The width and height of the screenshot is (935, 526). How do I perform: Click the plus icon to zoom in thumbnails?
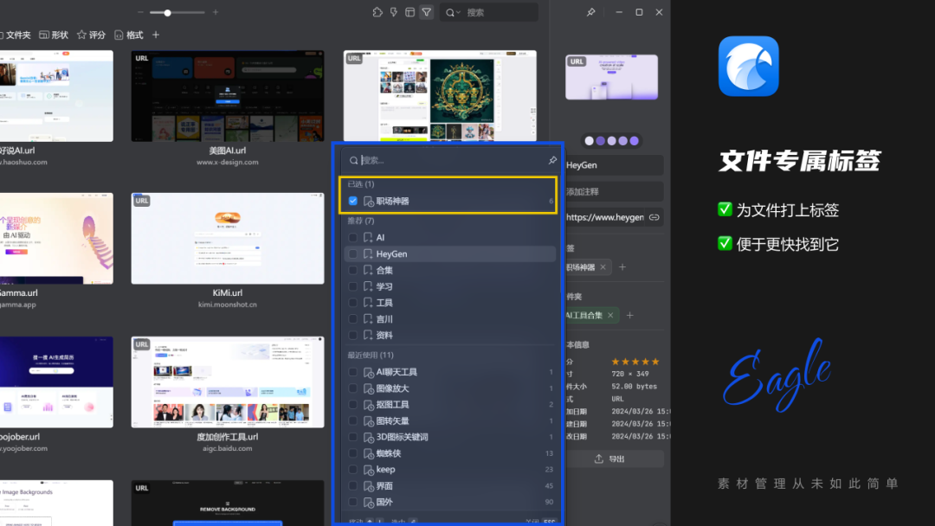pos(216,12)
